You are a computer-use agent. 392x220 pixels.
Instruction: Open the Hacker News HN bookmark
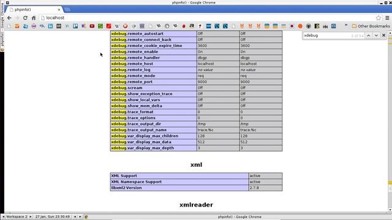[x=325, y=26]
